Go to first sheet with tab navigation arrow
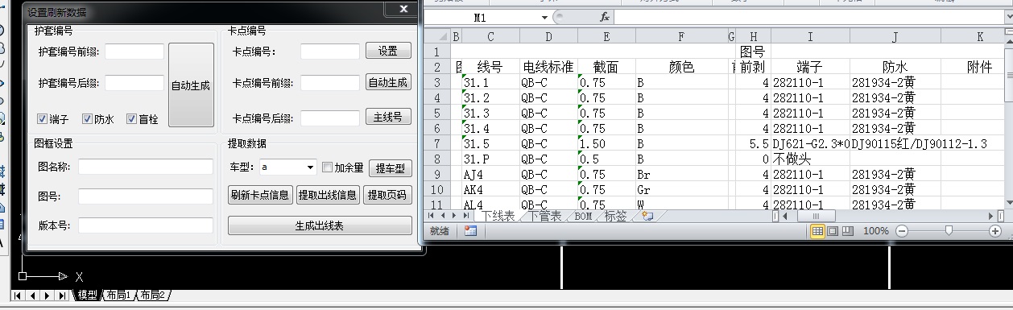The image size is (1013, 310). coord(432,216)
